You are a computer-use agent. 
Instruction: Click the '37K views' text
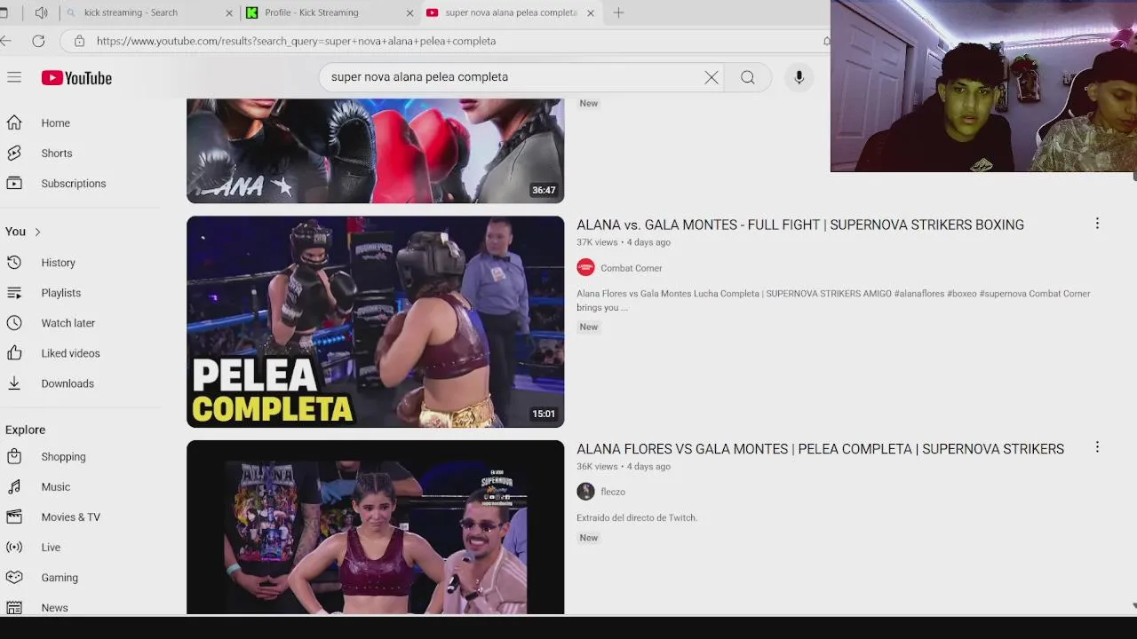point(597,242)
